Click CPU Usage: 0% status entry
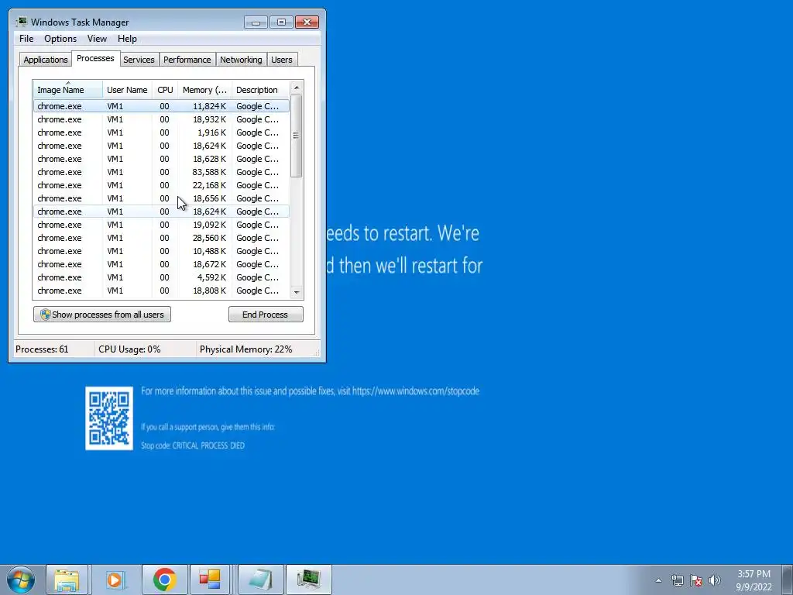This screenshot has height=595, width=793. 129,349
